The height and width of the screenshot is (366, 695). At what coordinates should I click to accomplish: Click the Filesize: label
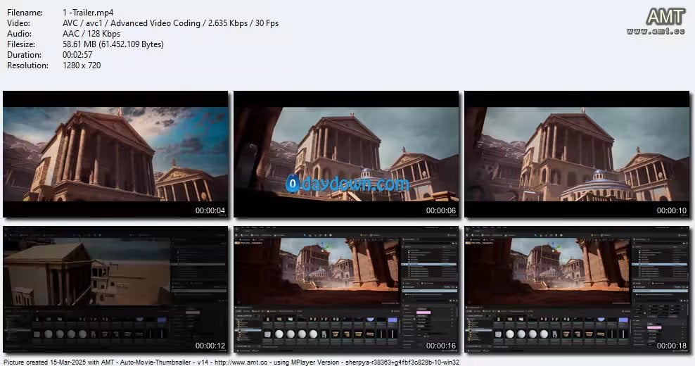coord(21,44)
